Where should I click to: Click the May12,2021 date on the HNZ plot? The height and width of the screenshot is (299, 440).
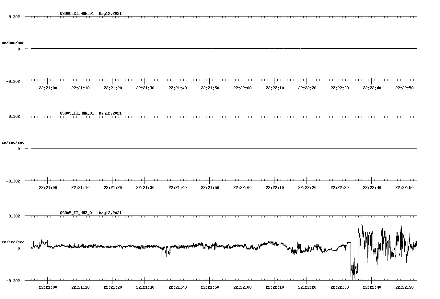coord(110,213)
